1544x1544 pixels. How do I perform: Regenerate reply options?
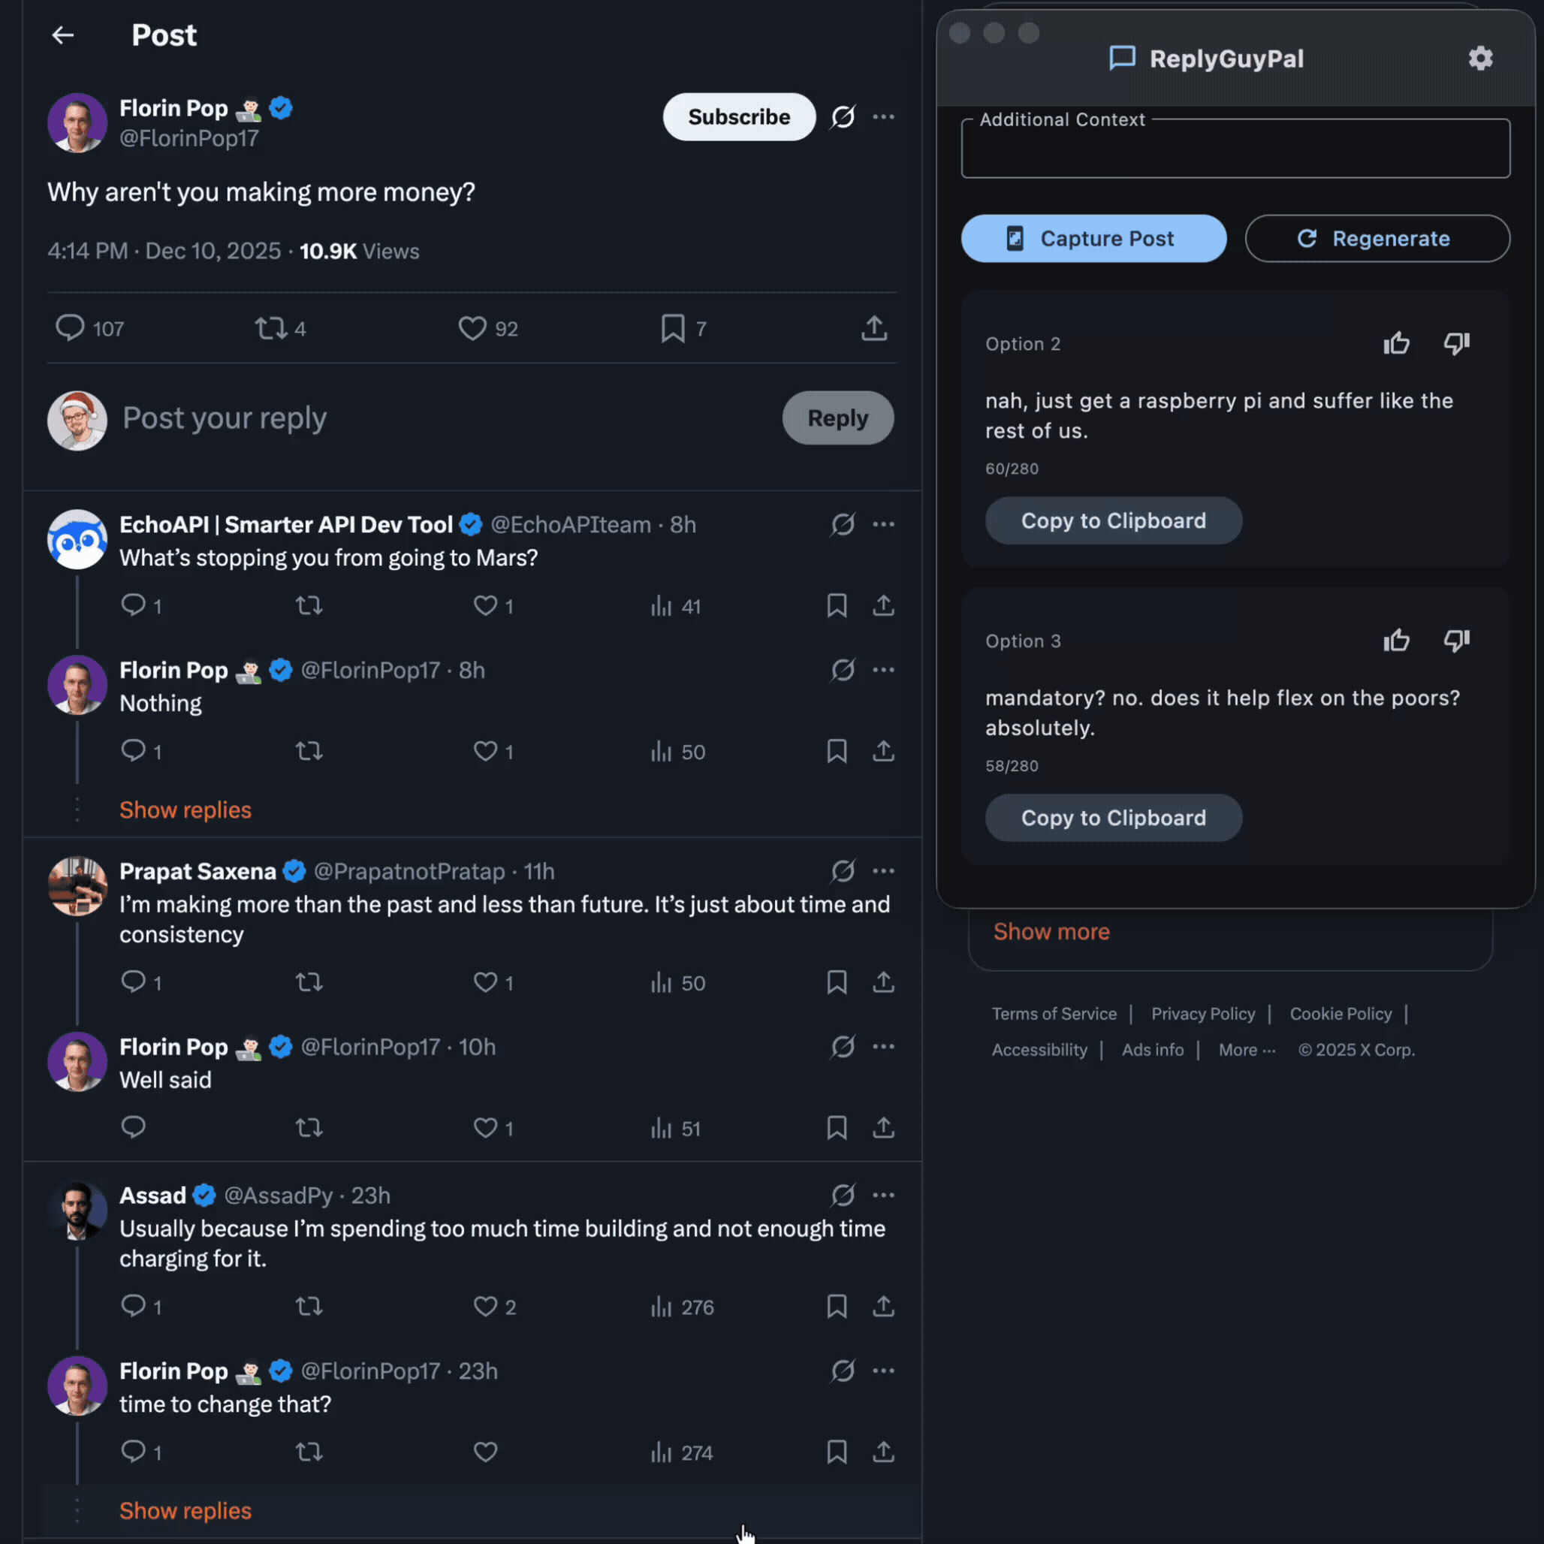1377,238
